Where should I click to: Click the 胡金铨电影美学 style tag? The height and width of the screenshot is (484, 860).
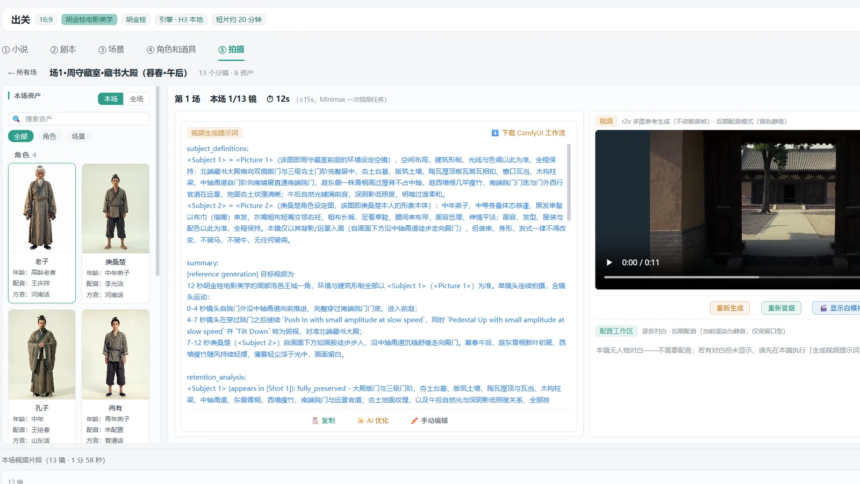pyautogui.click(x=89, y=19)
